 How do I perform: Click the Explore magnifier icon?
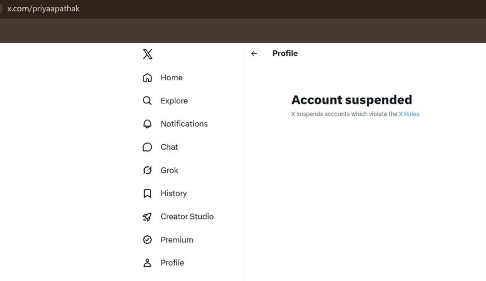click(x=147, y=101)
